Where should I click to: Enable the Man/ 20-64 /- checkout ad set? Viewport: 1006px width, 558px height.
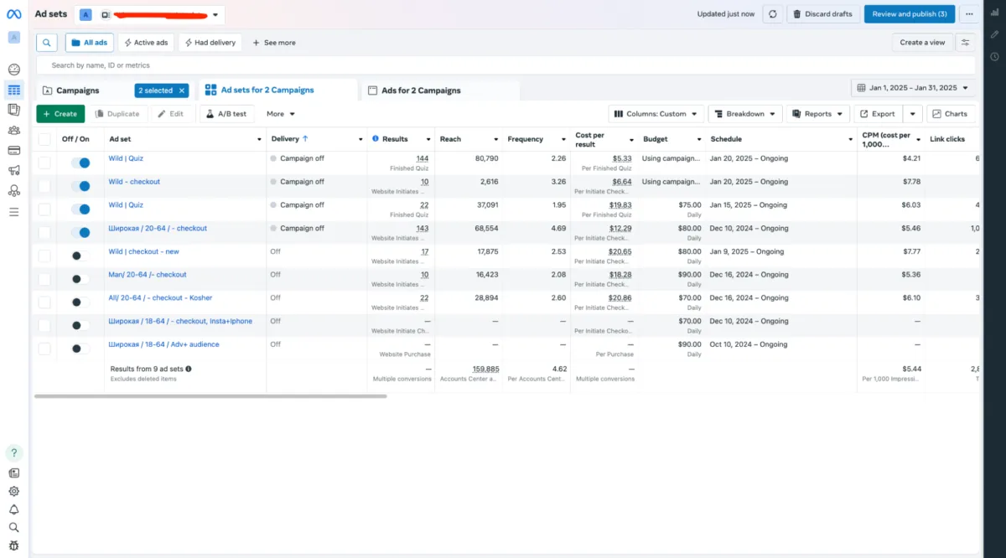(x=80, y=279)
